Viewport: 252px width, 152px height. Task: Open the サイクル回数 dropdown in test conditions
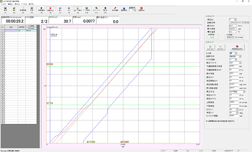[x=236, y=60]
